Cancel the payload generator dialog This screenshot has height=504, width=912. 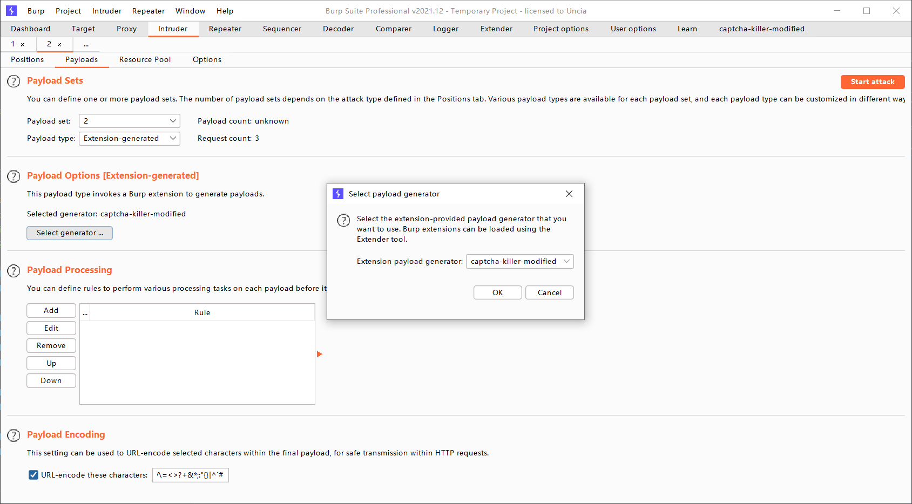point(550,292)
